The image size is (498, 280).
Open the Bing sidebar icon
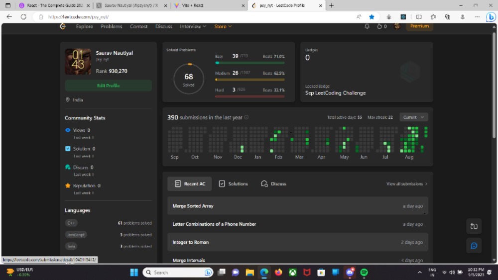click(491, 17)
